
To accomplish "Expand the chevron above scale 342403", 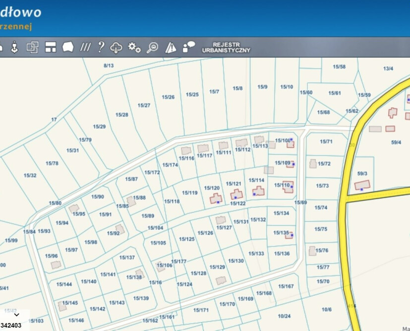I will [16, 315].
